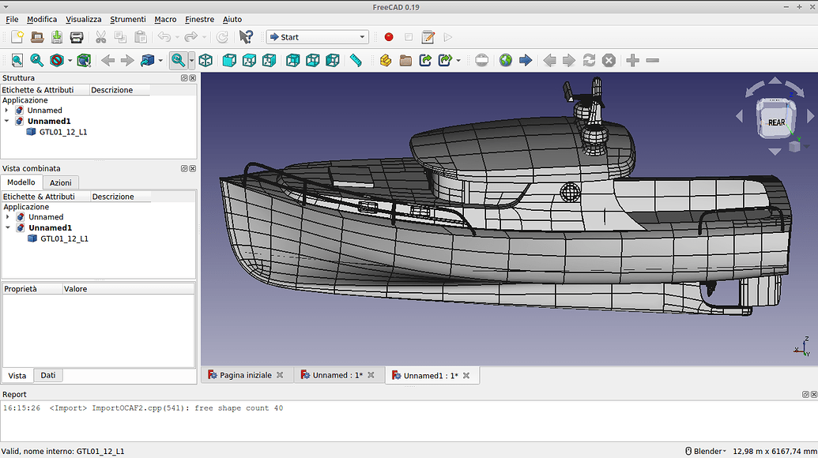Save the document with green arrow icon
The width and height of the screenshot is (818, 458).
(57, 37)
